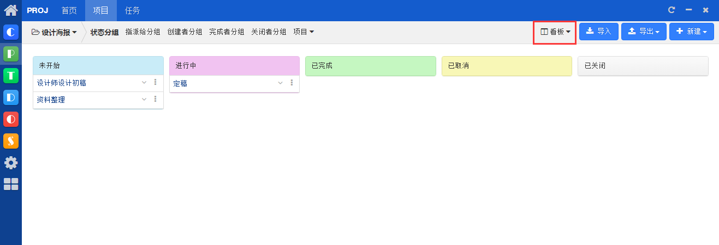Open the green P project app icon

[11, 54]
